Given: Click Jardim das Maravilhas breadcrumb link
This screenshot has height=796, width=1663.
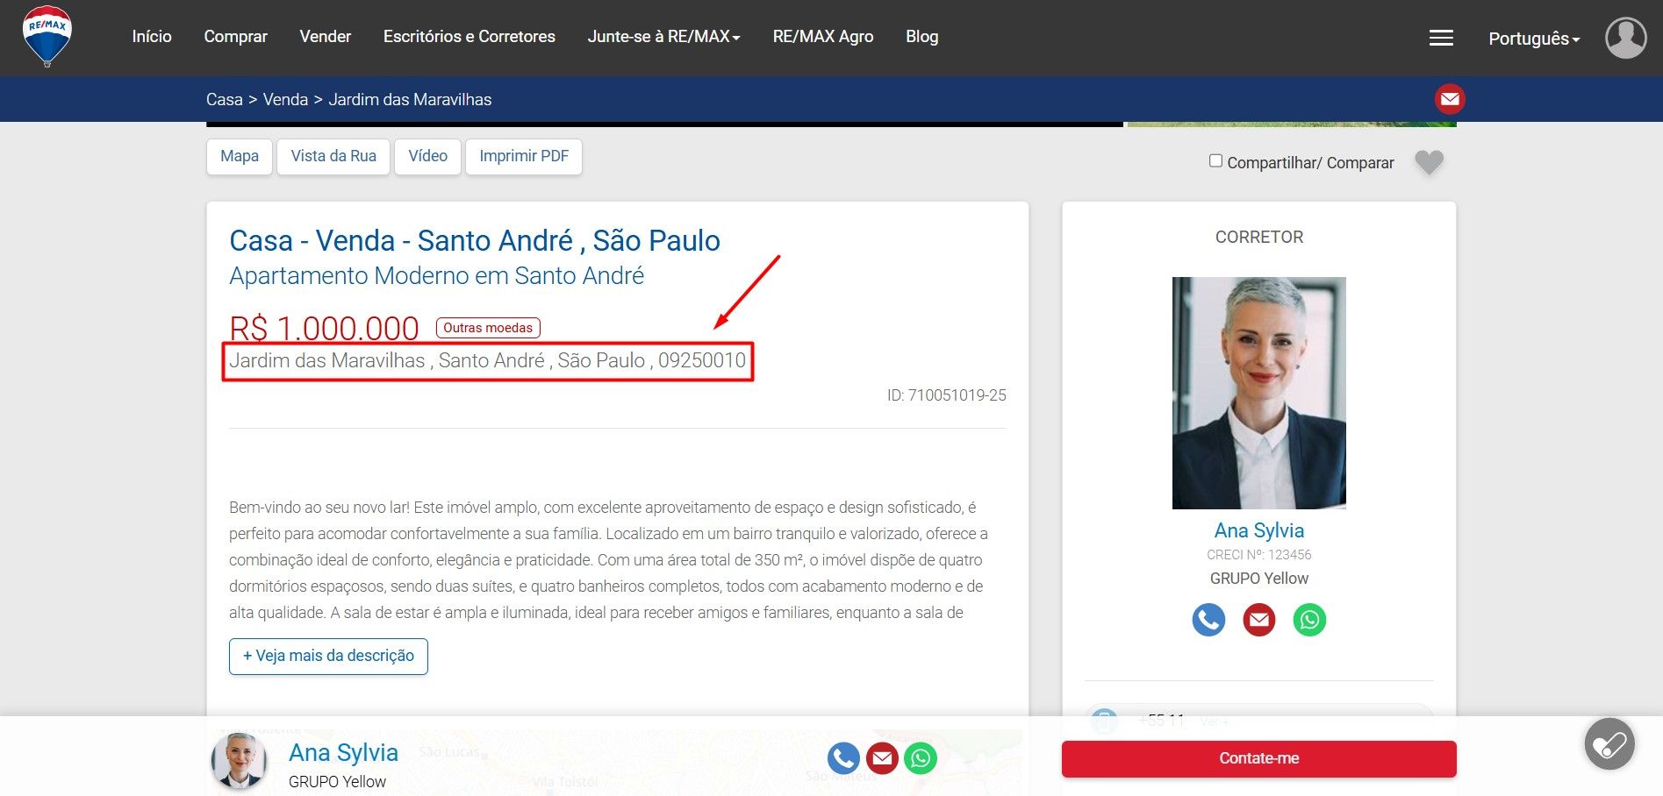Looking at the screenshot, I should click(410, 99).
